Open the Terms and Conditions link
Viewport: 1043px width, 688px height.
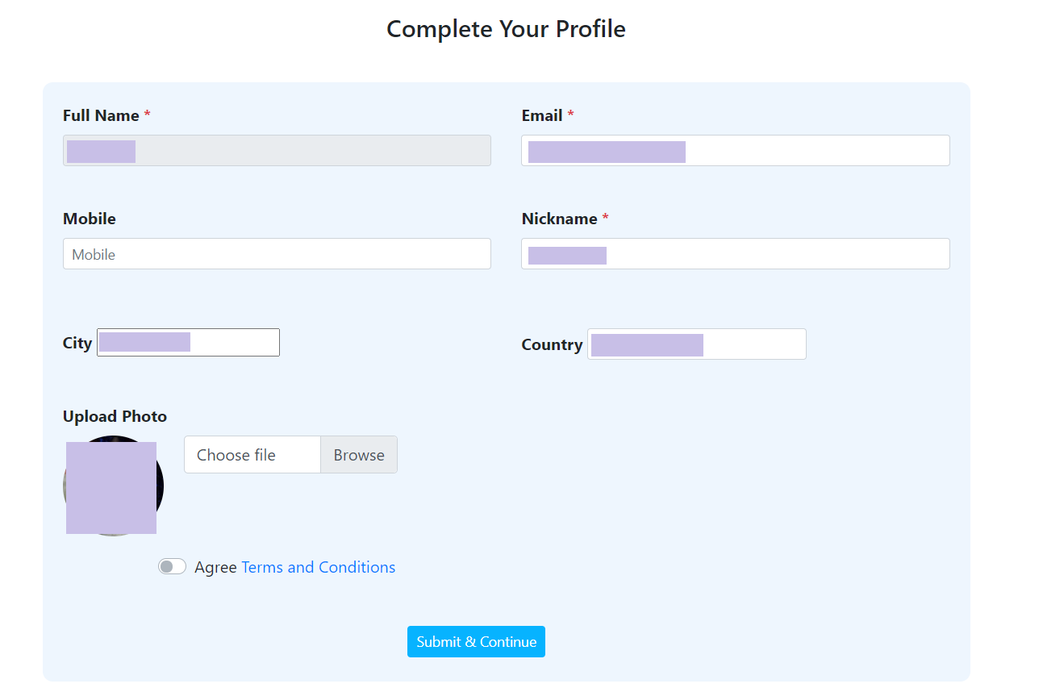tap(318, 567)
